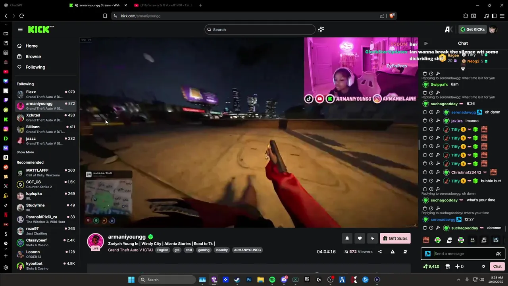Open the Brave main menu
The width and height of the screenshot is (508, 286).
click(502, 16)
